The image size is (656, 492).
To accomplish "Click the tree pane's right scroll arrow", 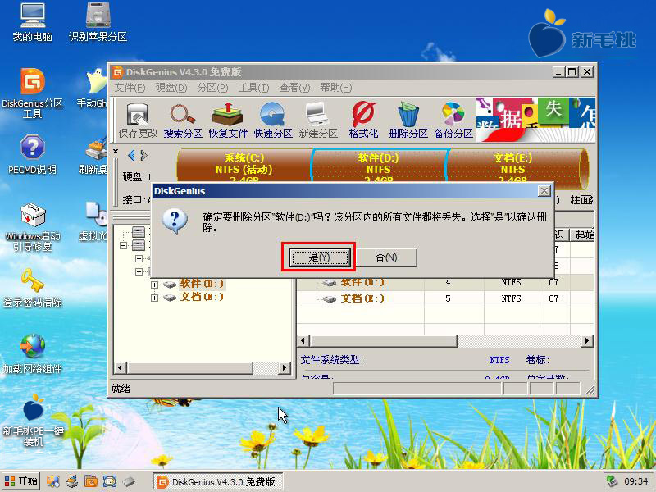I will (x=285, y=367).
